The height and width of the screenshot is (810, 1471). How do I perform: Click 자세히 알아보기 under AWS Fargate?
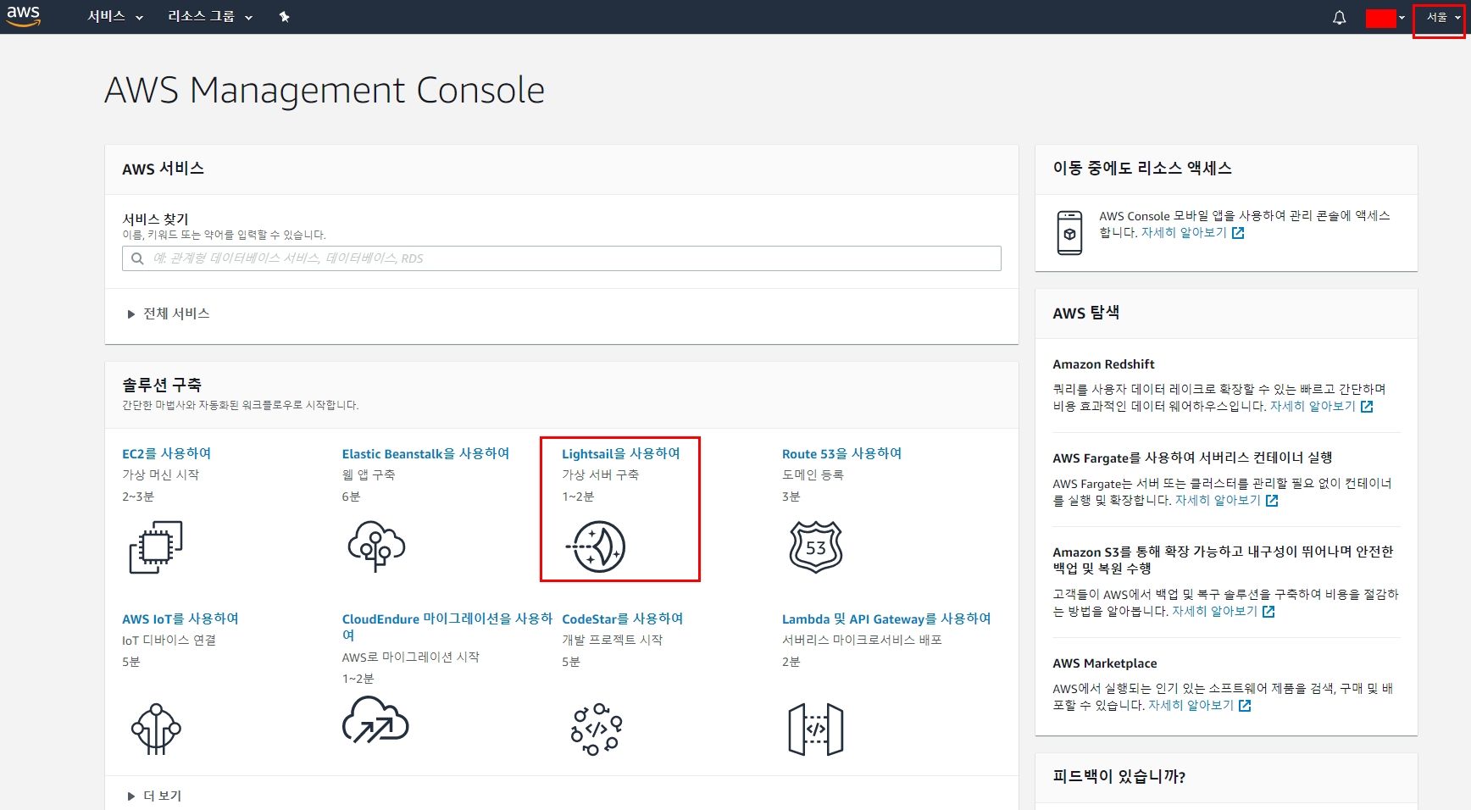1218,500
